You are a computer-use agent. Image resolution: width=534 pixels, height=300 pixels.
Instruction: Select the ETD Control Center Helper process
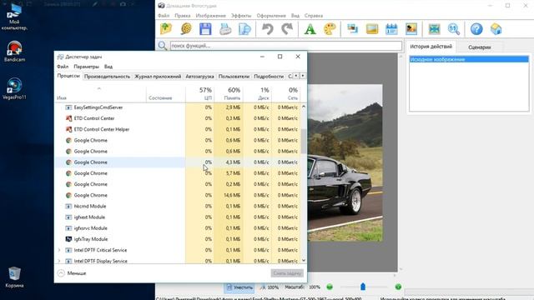178,129
